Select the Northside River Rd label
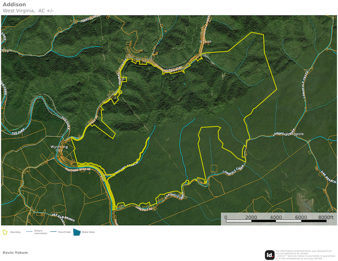 click(77, 169)
